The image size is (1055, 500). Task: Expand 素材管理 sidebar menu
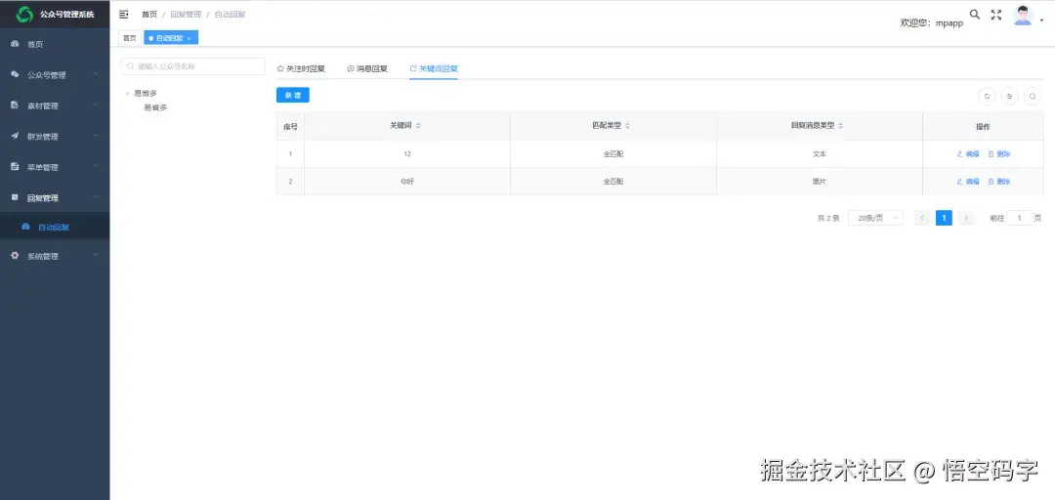click(55, 105)
